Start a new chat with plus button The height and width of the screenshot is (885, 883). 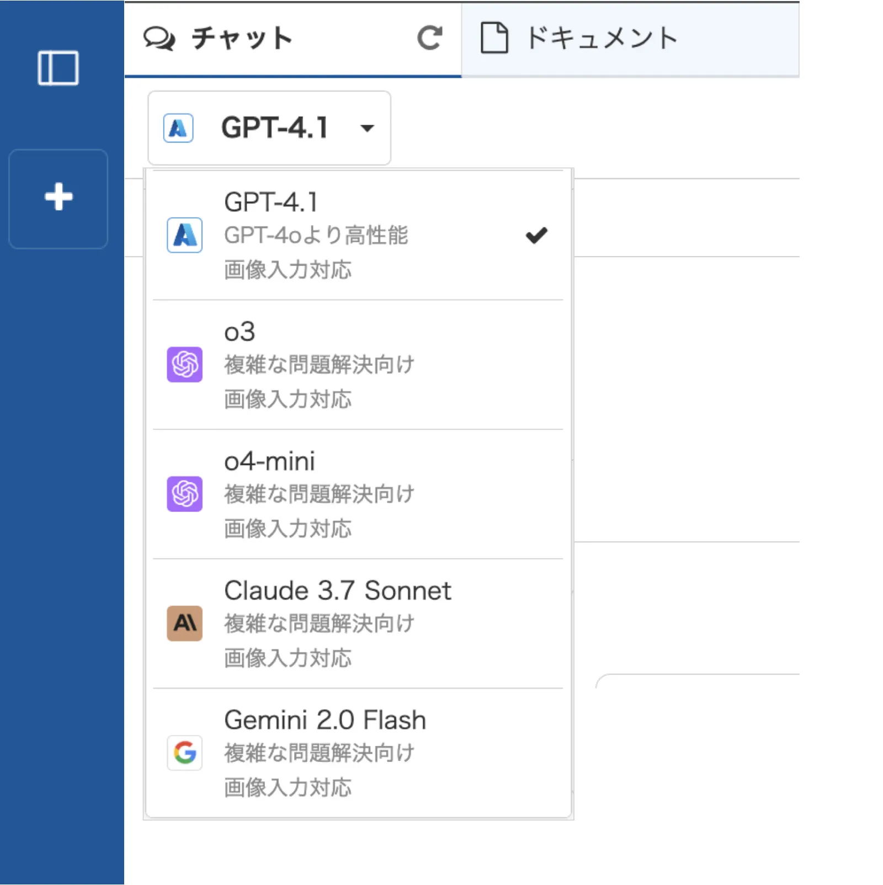click(x=58, y=199)
